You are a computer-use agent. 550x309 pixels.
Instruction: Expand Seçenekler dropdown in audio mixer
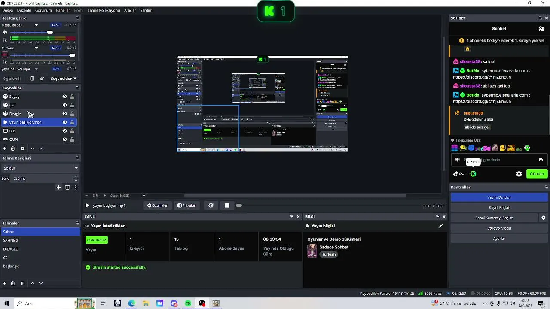[64, 79]
